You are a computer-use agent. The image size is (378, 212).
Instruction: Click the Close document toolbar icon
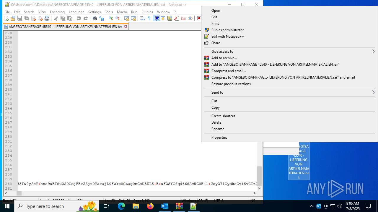click(33, 18)
